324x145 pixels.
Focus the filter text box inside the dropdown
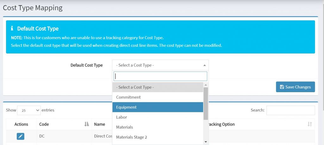(160, 76)
